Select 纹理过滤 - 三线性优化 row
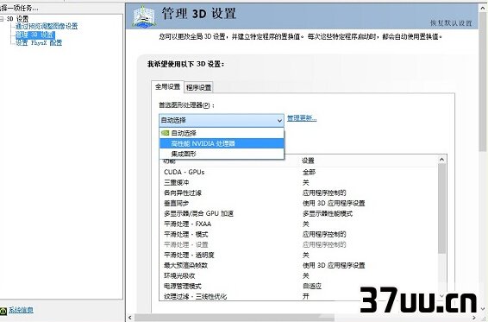Viewport: 488px width, 322px height. (x=299, y=296)
